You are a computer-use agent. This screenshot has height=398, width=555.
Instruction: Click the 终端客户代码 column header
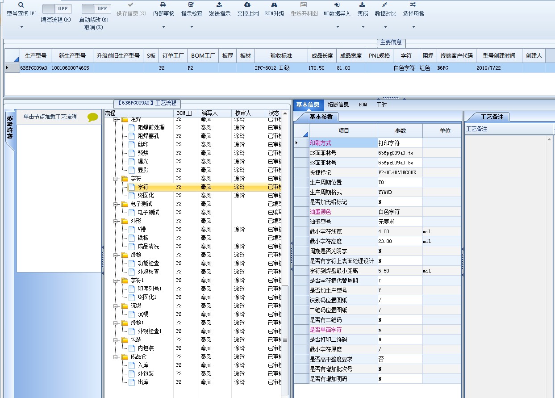pyautogui.click(x=456, y=56)
